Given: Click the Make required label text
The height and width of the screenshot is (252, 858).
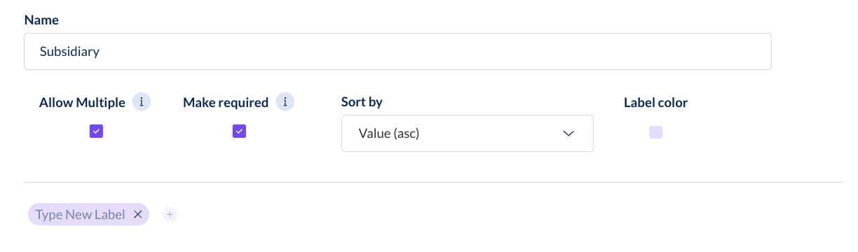Looking at the screenshot, I should (226, 102).
